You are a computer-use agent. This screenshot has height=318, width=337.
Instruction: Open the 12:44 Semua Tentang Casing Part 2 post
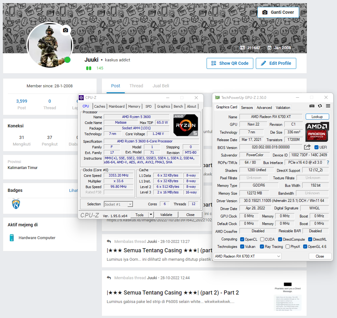[173, 292]
